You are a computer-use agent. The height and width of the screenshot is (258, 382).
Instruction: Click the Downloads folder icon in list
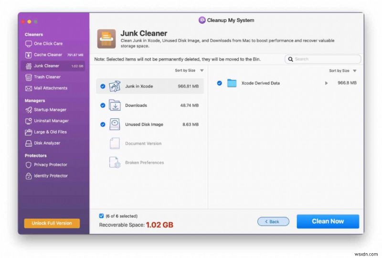tap(115, 105)
